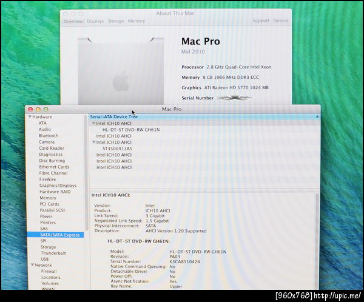The width and height of the screenshot is (364, 302).
Task: Collapse the Hardware section in sidebar
Action: tap(30, 117)
